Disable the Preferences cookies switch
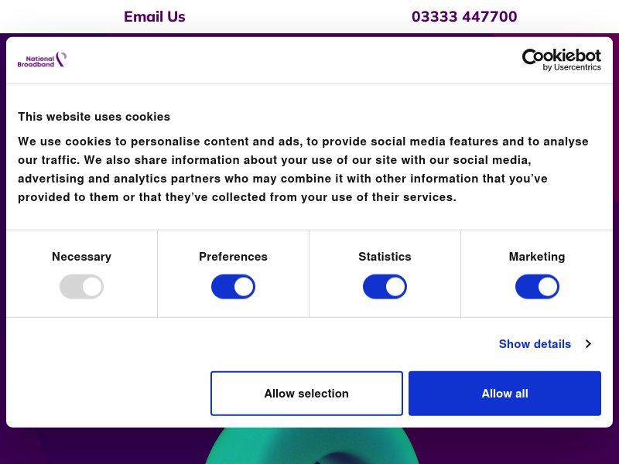This screenshot has height=464, width=619. click(x=234, y=286)
